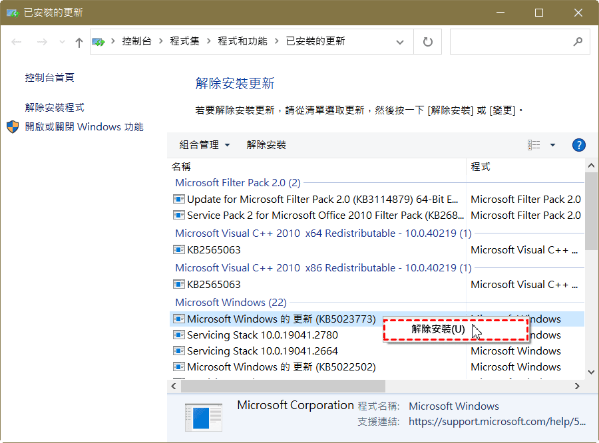Click icon of Servicing Stack 10.0.19041.2780
This screenshot has width=599, height=443.
point(179,335)
